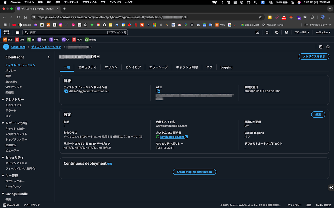Screen dimensions: 334x208
Task: Switch to the エラーページ tab
Action: (158, 67)
